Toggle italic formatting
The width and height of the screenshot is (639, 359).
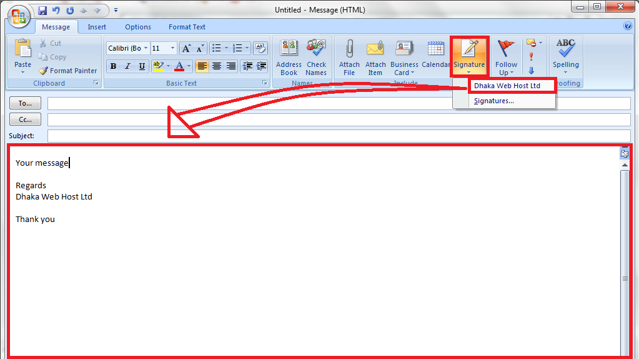coord(127,66)
